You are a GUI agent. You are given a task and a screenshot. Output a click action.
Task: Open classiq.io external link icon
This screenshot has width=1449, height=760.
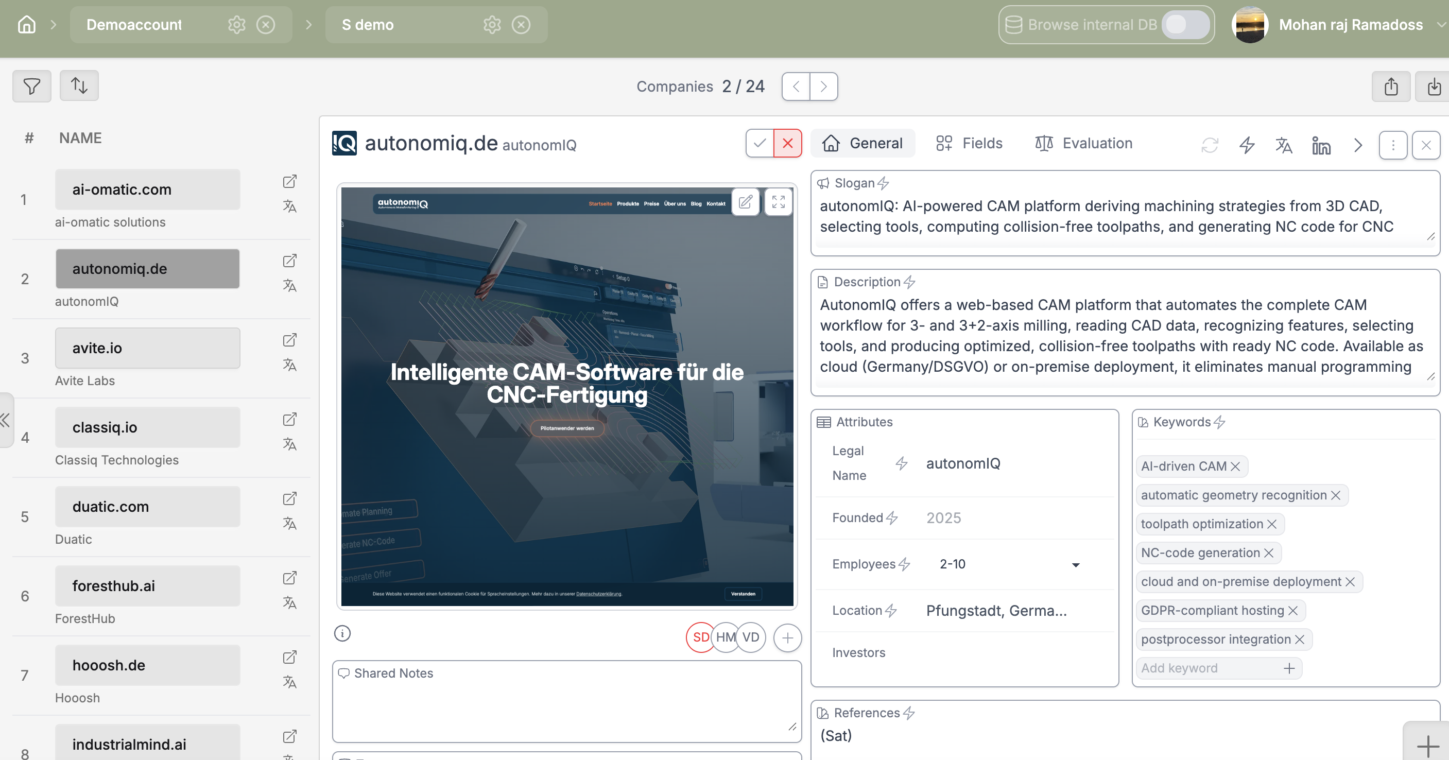289,420
